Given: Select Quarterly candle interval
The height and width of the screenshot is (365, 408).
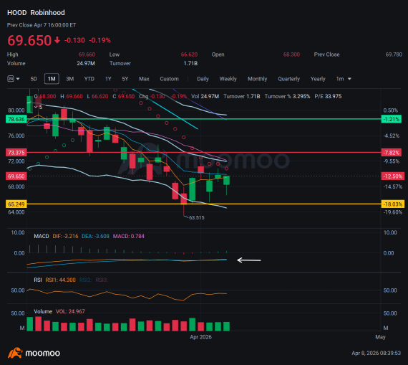Looking at the screenshot, I should (289, 79).
